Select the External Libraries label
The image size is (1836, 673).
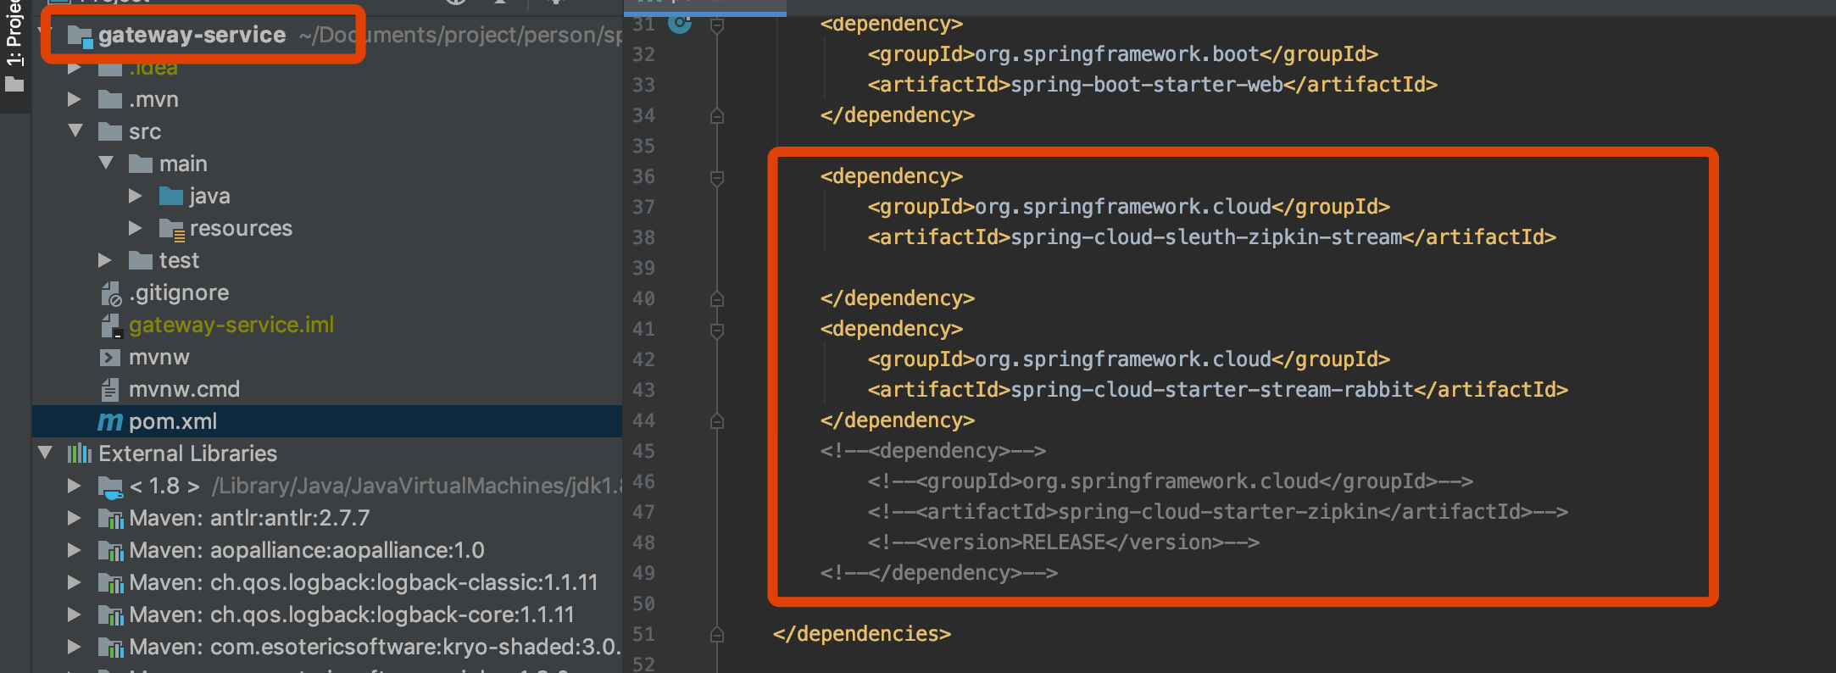pyautogui.click(x=187, y=453)
